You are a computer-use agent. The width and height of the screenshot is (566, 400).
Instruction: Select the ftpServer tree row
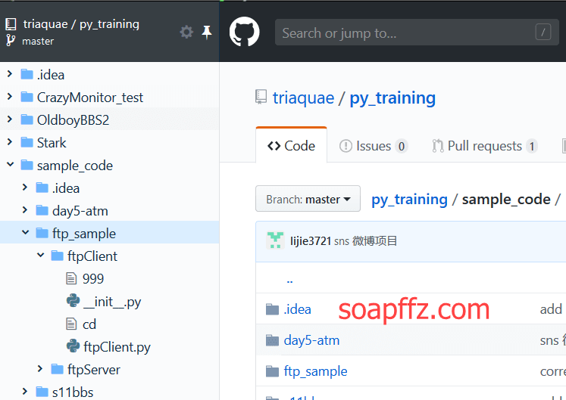coord(109,369)
